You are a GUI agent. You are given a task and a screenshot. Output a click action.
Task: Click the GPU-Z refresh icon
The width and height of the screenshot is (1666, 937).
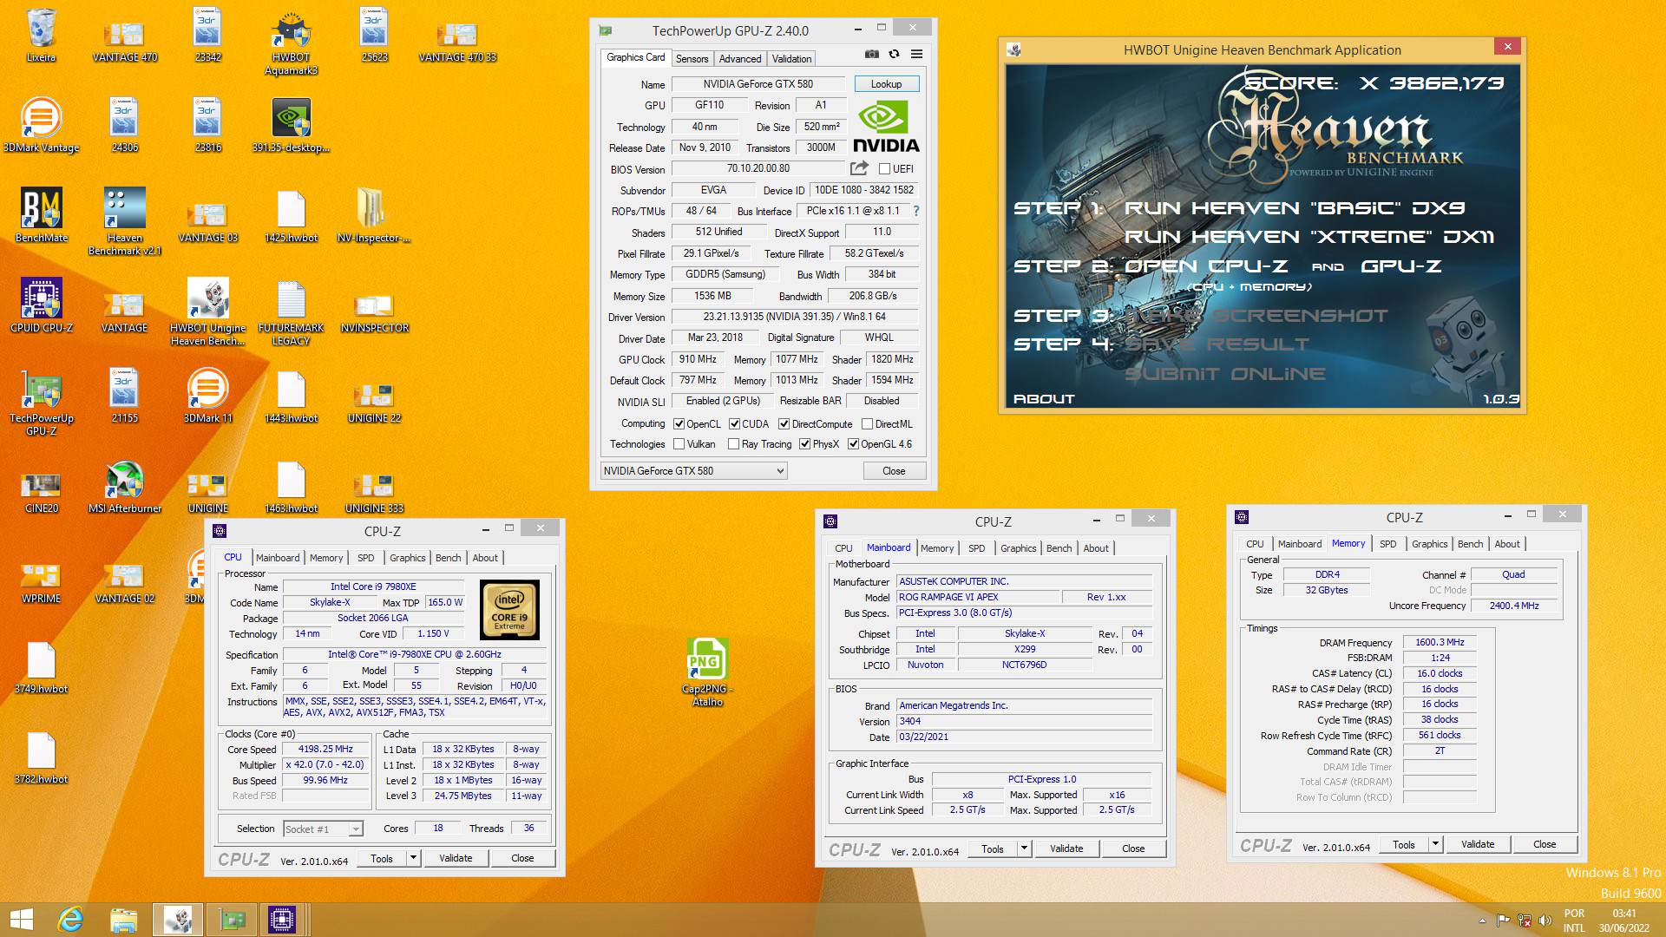(894, 54)
